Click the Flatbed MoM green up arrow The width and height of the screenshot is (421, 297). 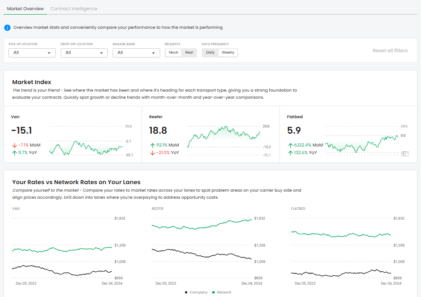point(291,146)
